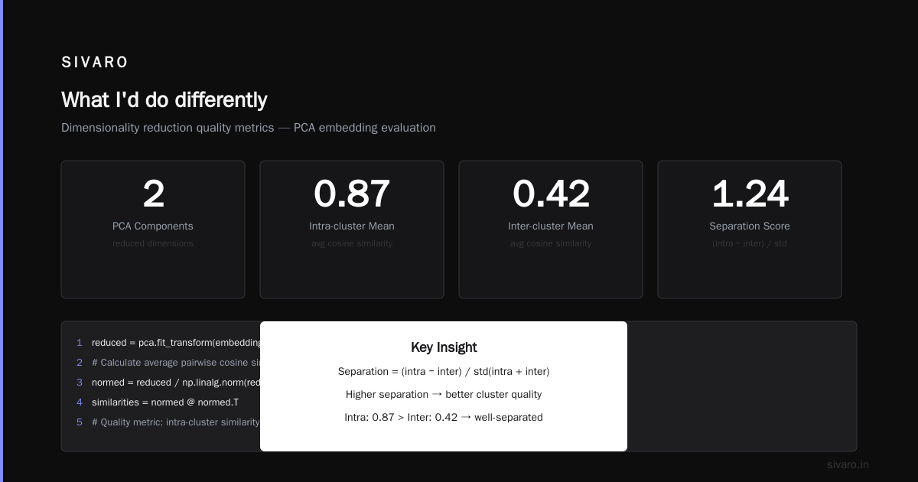Click the Higher separation better cluster line
The image size is (918, 482).
point(444,394)
